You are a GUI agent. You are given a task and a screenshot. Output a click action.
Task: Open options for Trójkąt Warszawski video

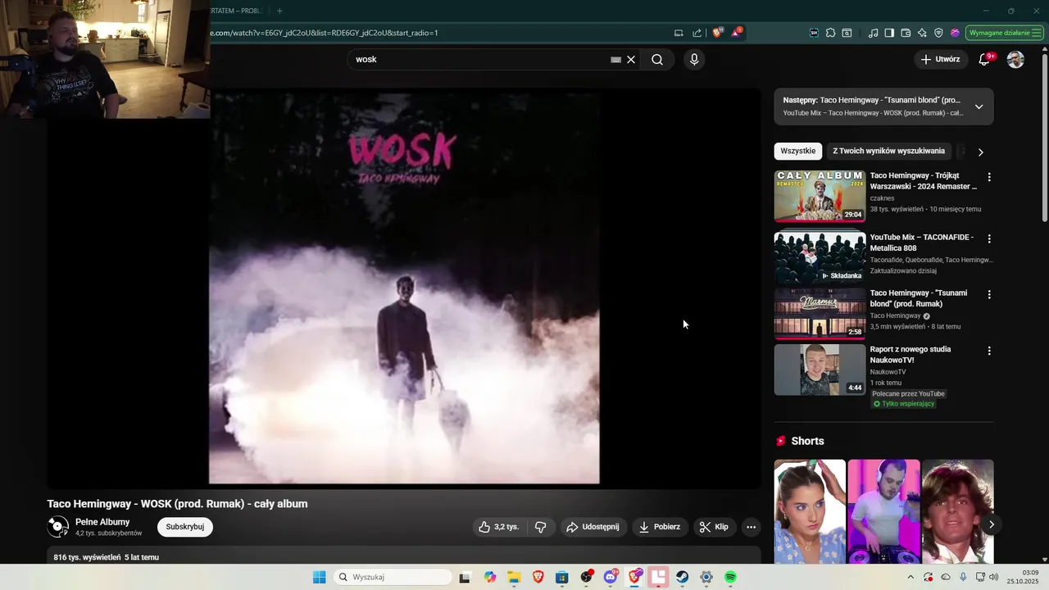pos(989,177)
